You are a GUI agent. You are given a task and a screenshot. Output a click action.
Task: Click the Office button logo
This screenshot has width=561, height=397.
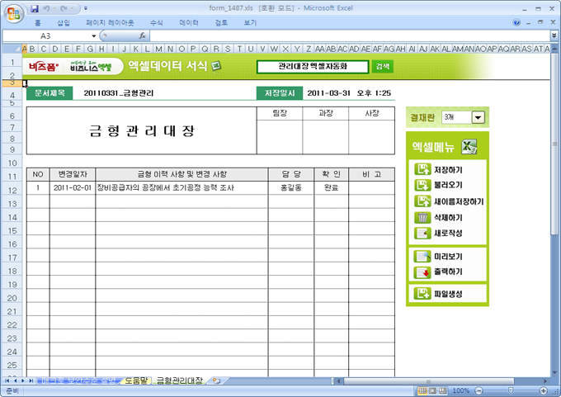[13, 13]
